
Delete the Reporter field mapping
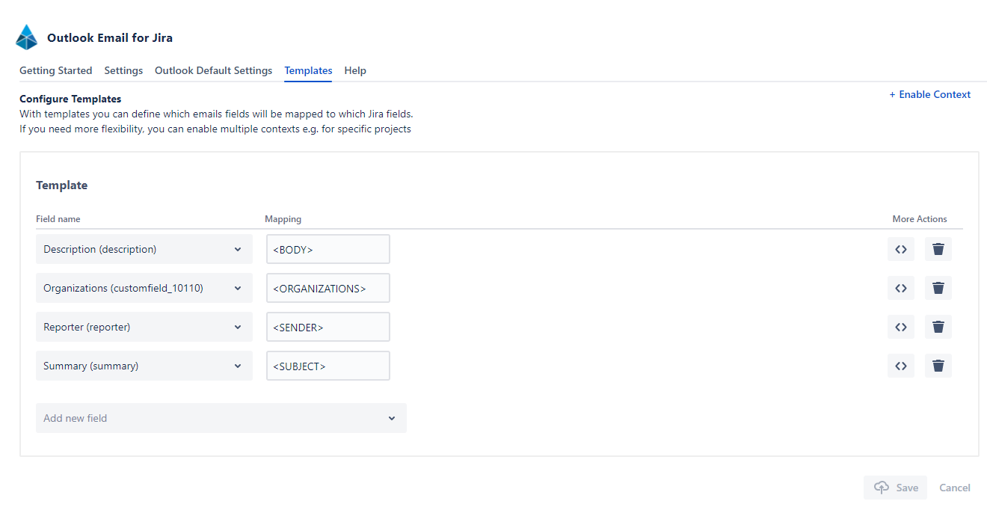pos(938,327)
